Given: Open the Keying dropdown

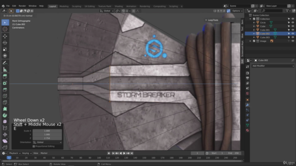Looking at the screenshot, I should (27, 153).
